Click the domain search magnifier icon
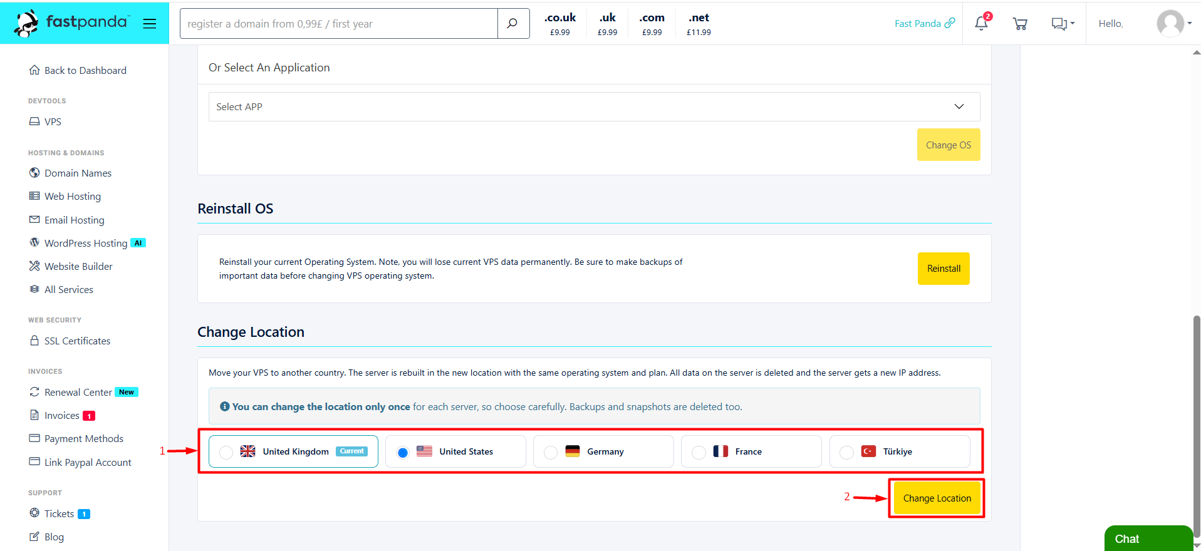Screen dimensions: 1201x551 coord(512,24)
